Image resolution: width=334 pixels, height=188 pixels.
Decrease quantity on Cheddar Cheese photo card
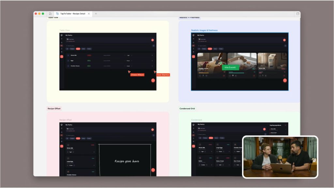tap(200, 75)
